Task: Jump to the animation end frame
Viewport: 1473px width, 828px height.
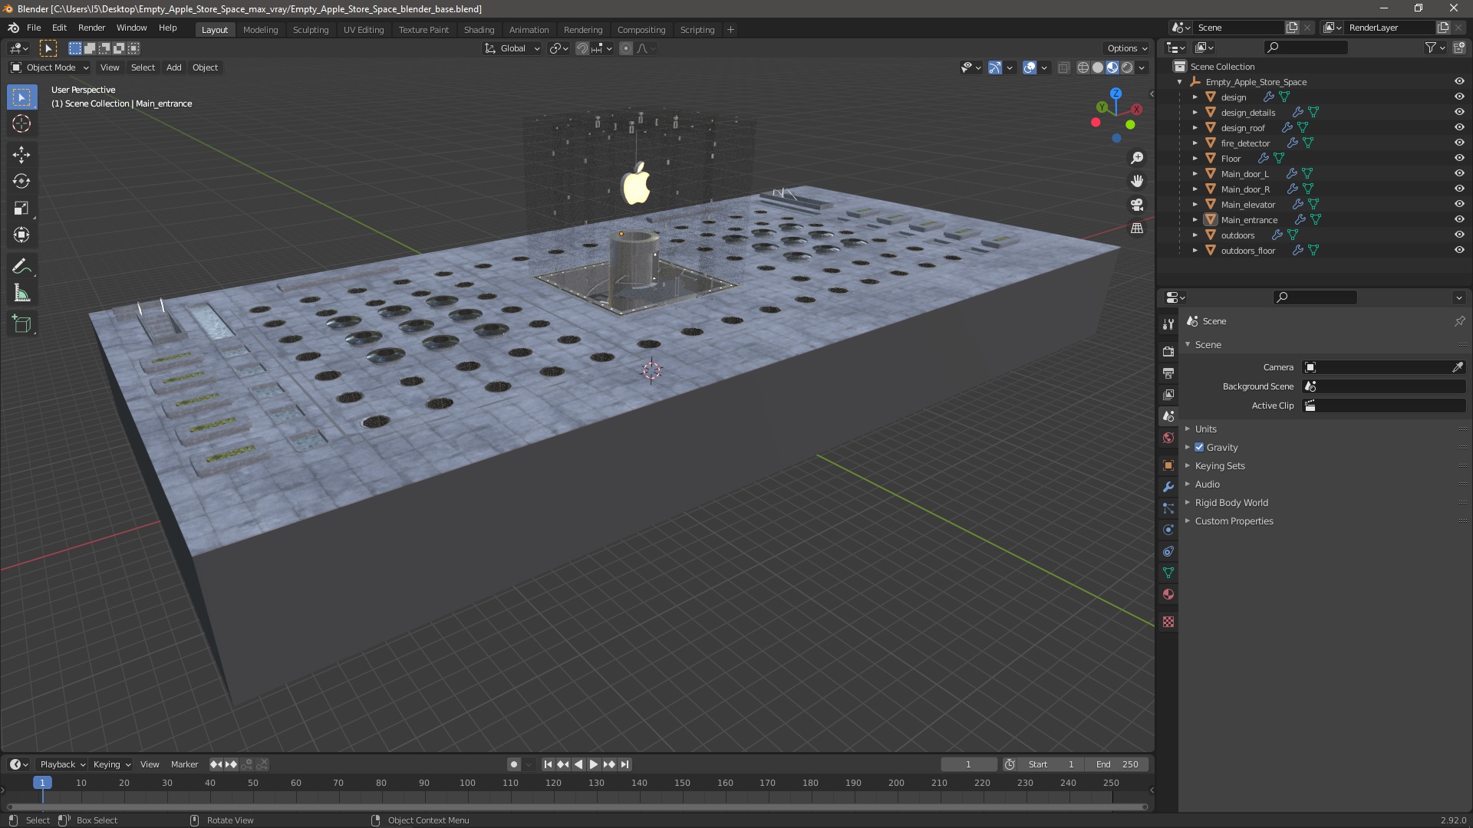Action: (x=625, y=764)
